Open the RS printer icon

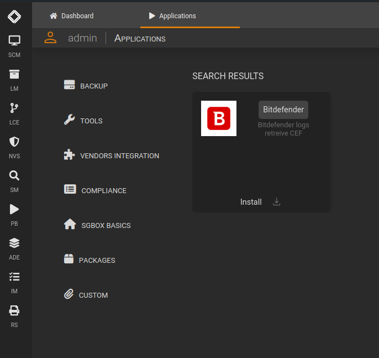click(14, 310)
